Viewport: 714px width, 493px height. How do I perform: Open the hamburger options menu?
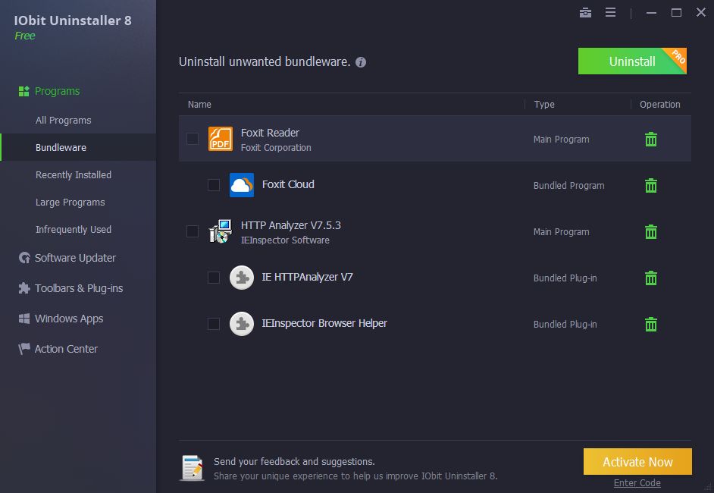coord(610,12)
